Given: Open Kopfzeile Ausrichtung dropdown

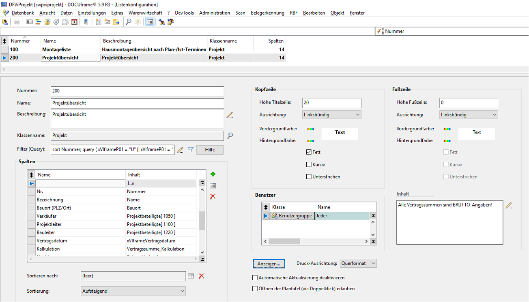Looking at the screenshot, I should (x=332, y=115).
